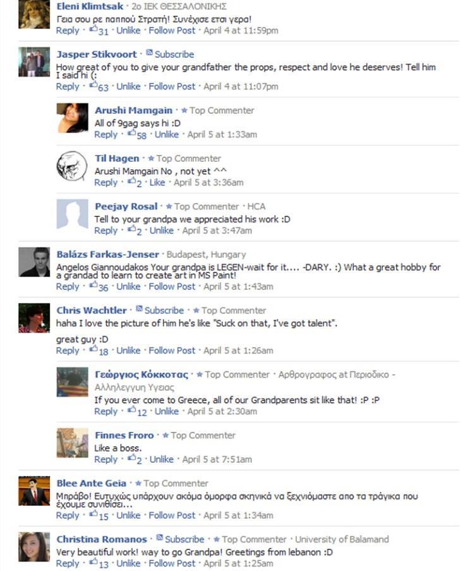463x571 pixels.
Task: Click the subscribe feed icon beside Jasper Stikvoort
Action: pos(150,53)
